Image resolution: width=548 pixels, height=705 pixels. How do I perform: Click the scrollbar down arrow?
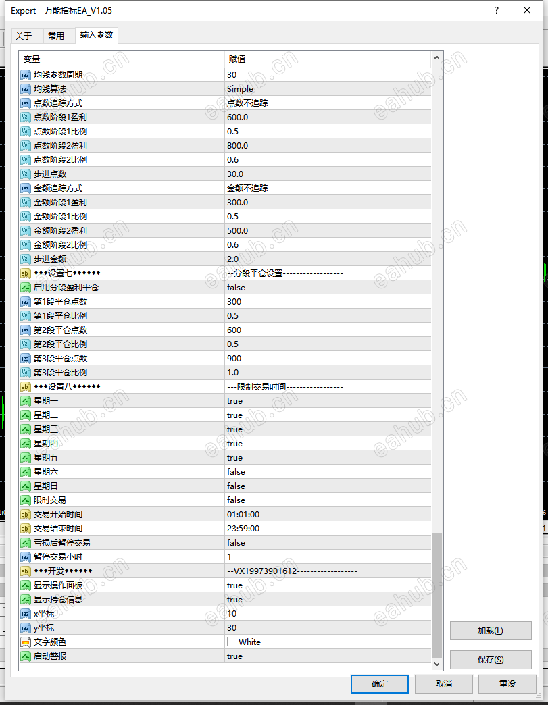pos(437,664)
